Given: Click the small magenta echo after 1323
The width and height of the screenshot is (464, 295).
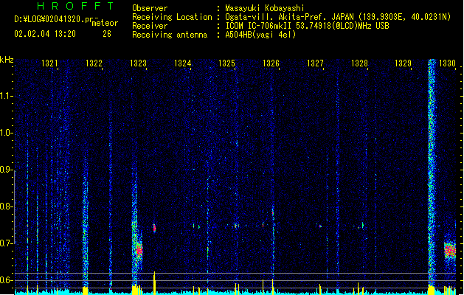Looking at the screenshot, I should (154, 228).
